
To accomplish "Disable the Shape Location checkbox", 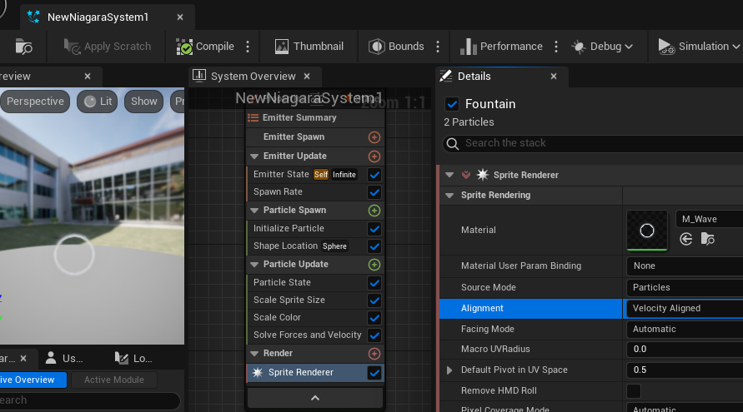I will pyautogui.click(x=374, y=246).
